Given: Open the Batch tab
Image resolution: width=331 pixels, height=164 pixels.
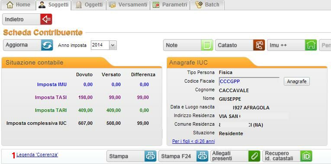Looking at the screenshot, I should (207, 5).
